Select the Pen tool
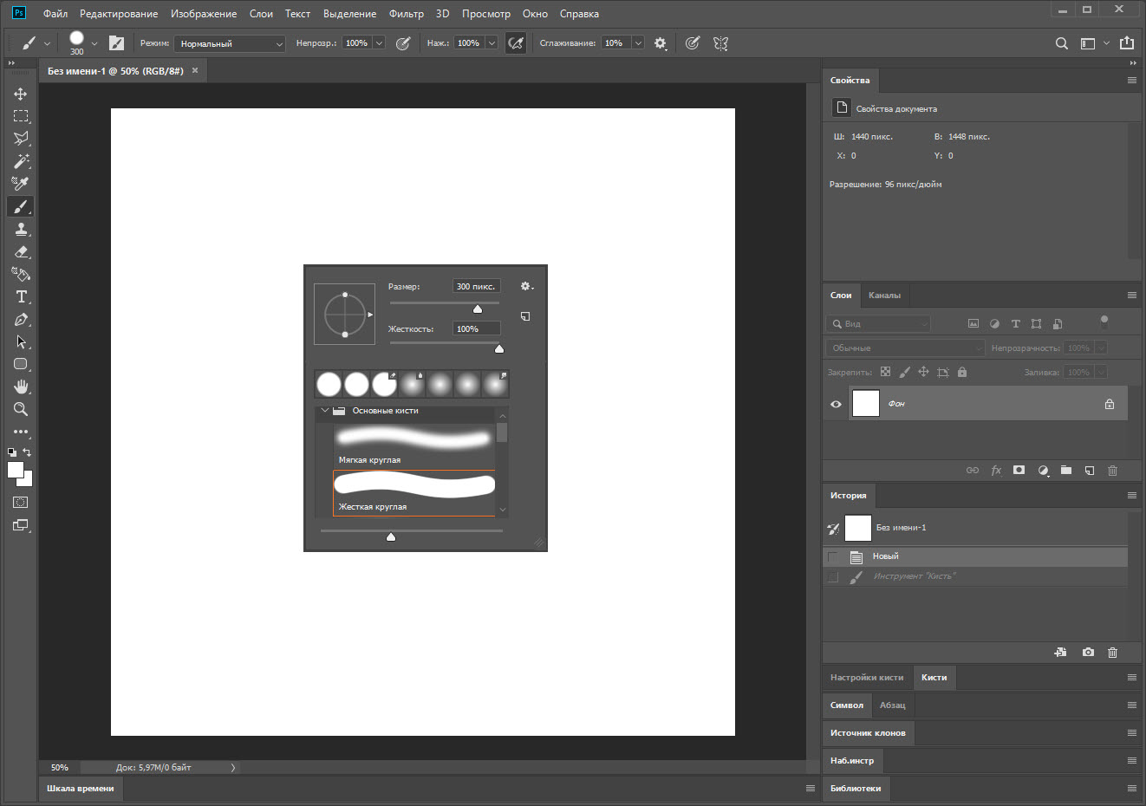This screenshot has width=1146, height=806. pyautogui.click(x=21, y=319)
